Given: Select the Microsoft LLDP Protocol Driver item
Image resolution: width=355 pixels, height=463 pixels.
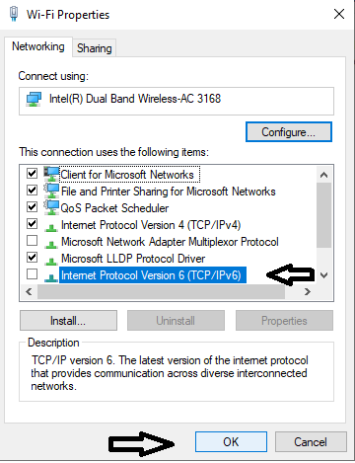Looking at the screenshot, I should [133, 259].
